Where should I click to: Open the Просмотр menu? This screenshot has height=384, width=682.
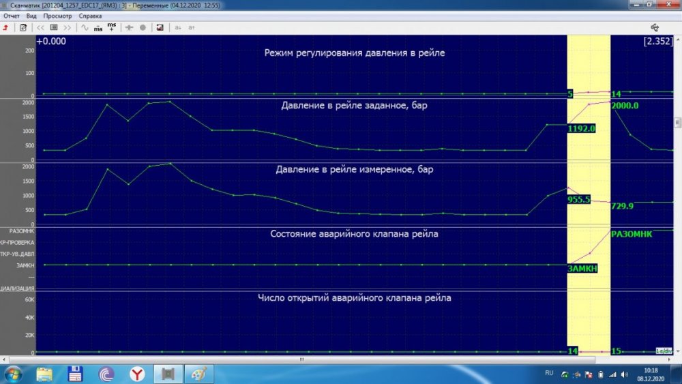tap(57, 16)
